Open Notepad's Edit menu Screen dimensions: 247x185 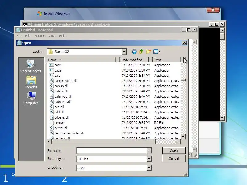pos(28,36)
